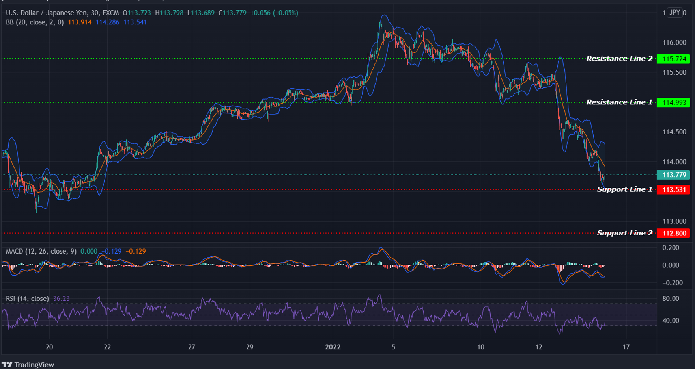Click the Resistance Line 2 price label

click(674, 59)
